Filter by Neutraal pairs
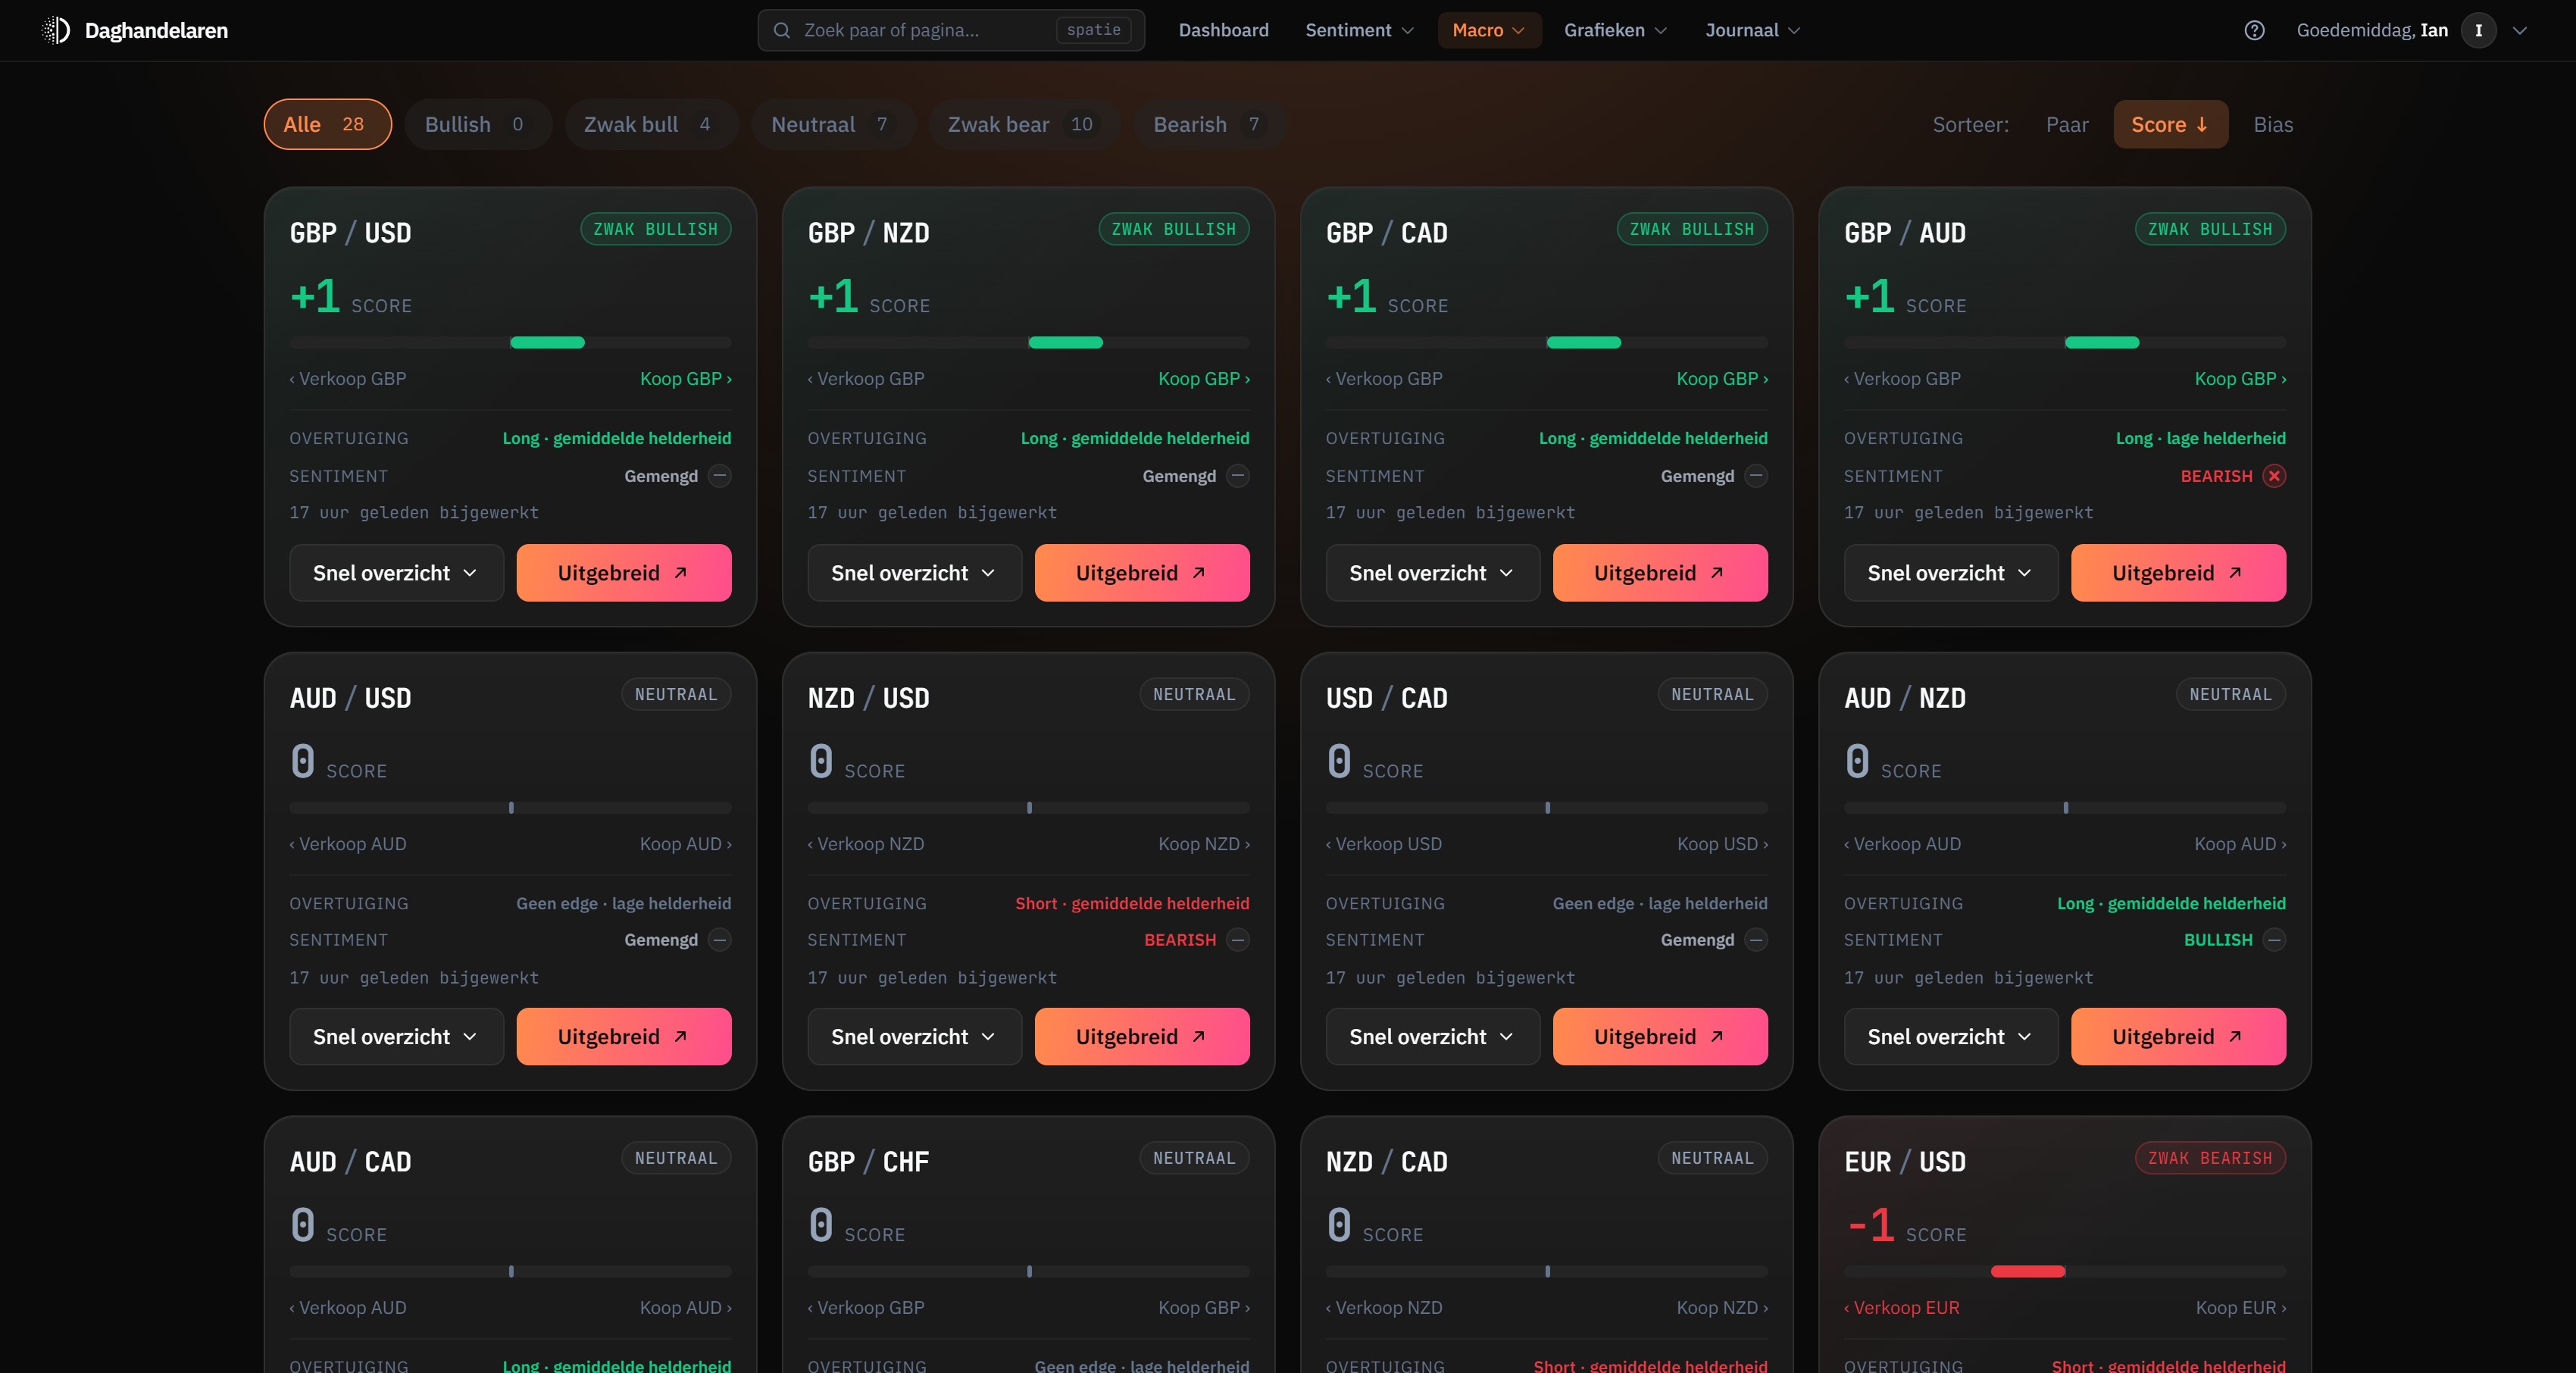 tap(833, 124)
